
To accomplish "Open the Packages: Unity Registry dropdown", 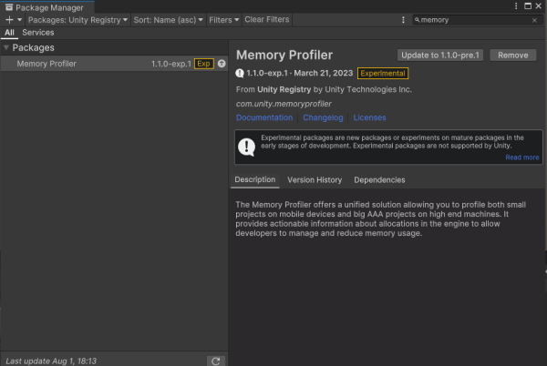I will [x=78, y=19].
